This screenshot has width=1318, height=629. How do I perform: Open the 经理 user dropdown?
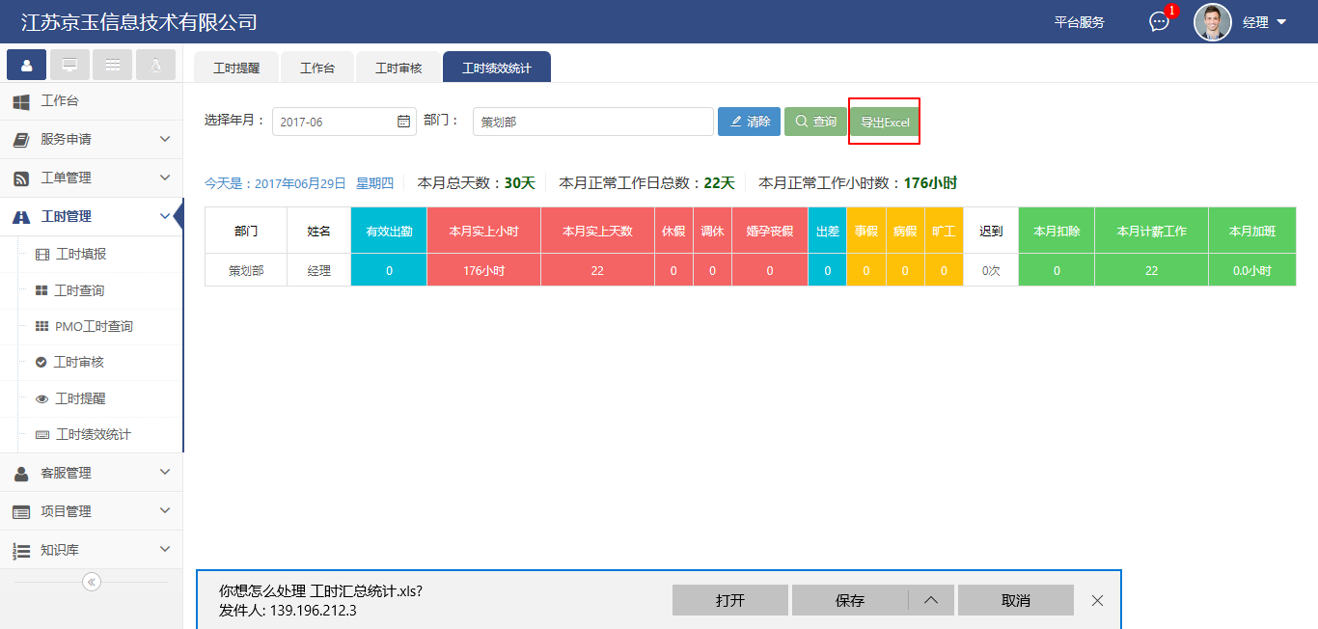(x=1265, y=22)
